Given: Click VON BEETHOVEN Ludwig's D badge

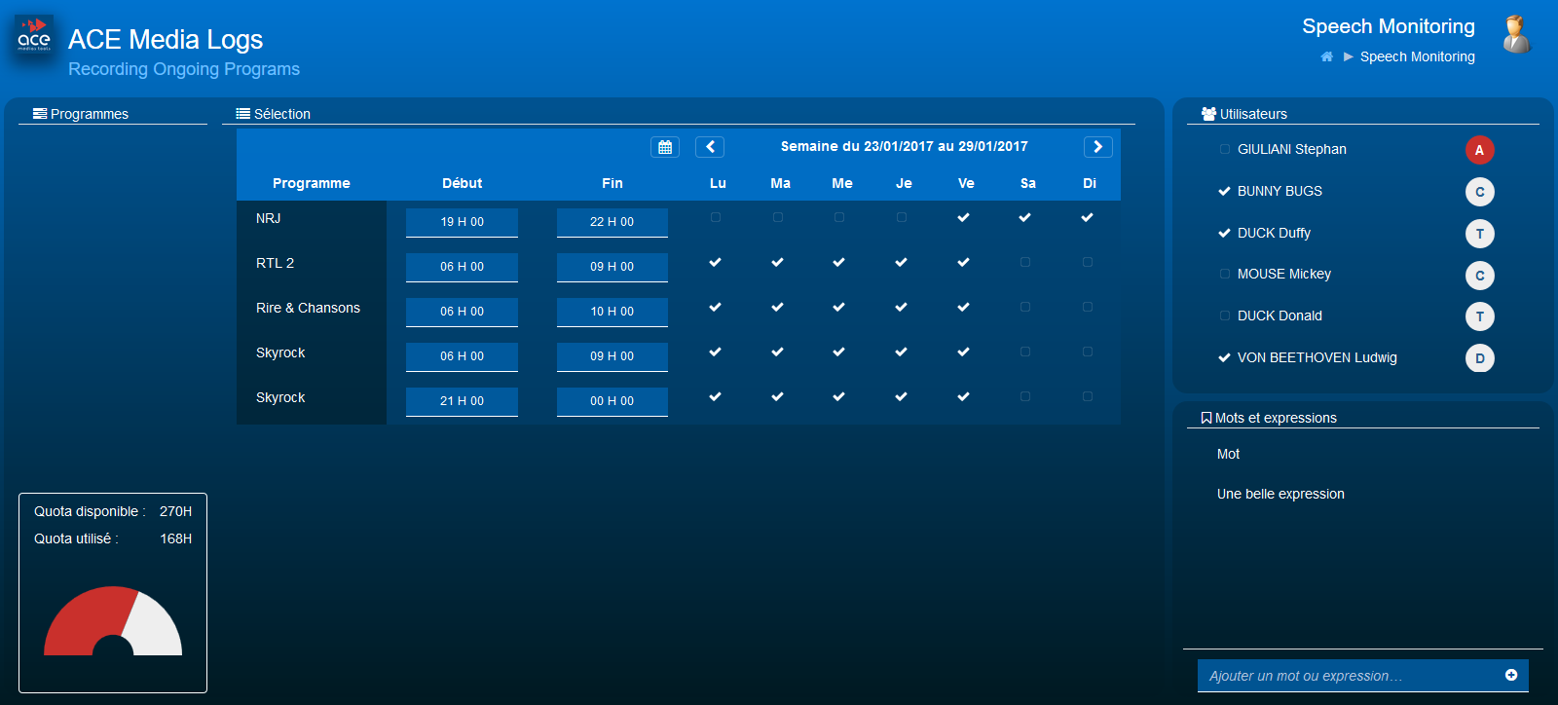Looking at the screenshot, I should 1480,358.
